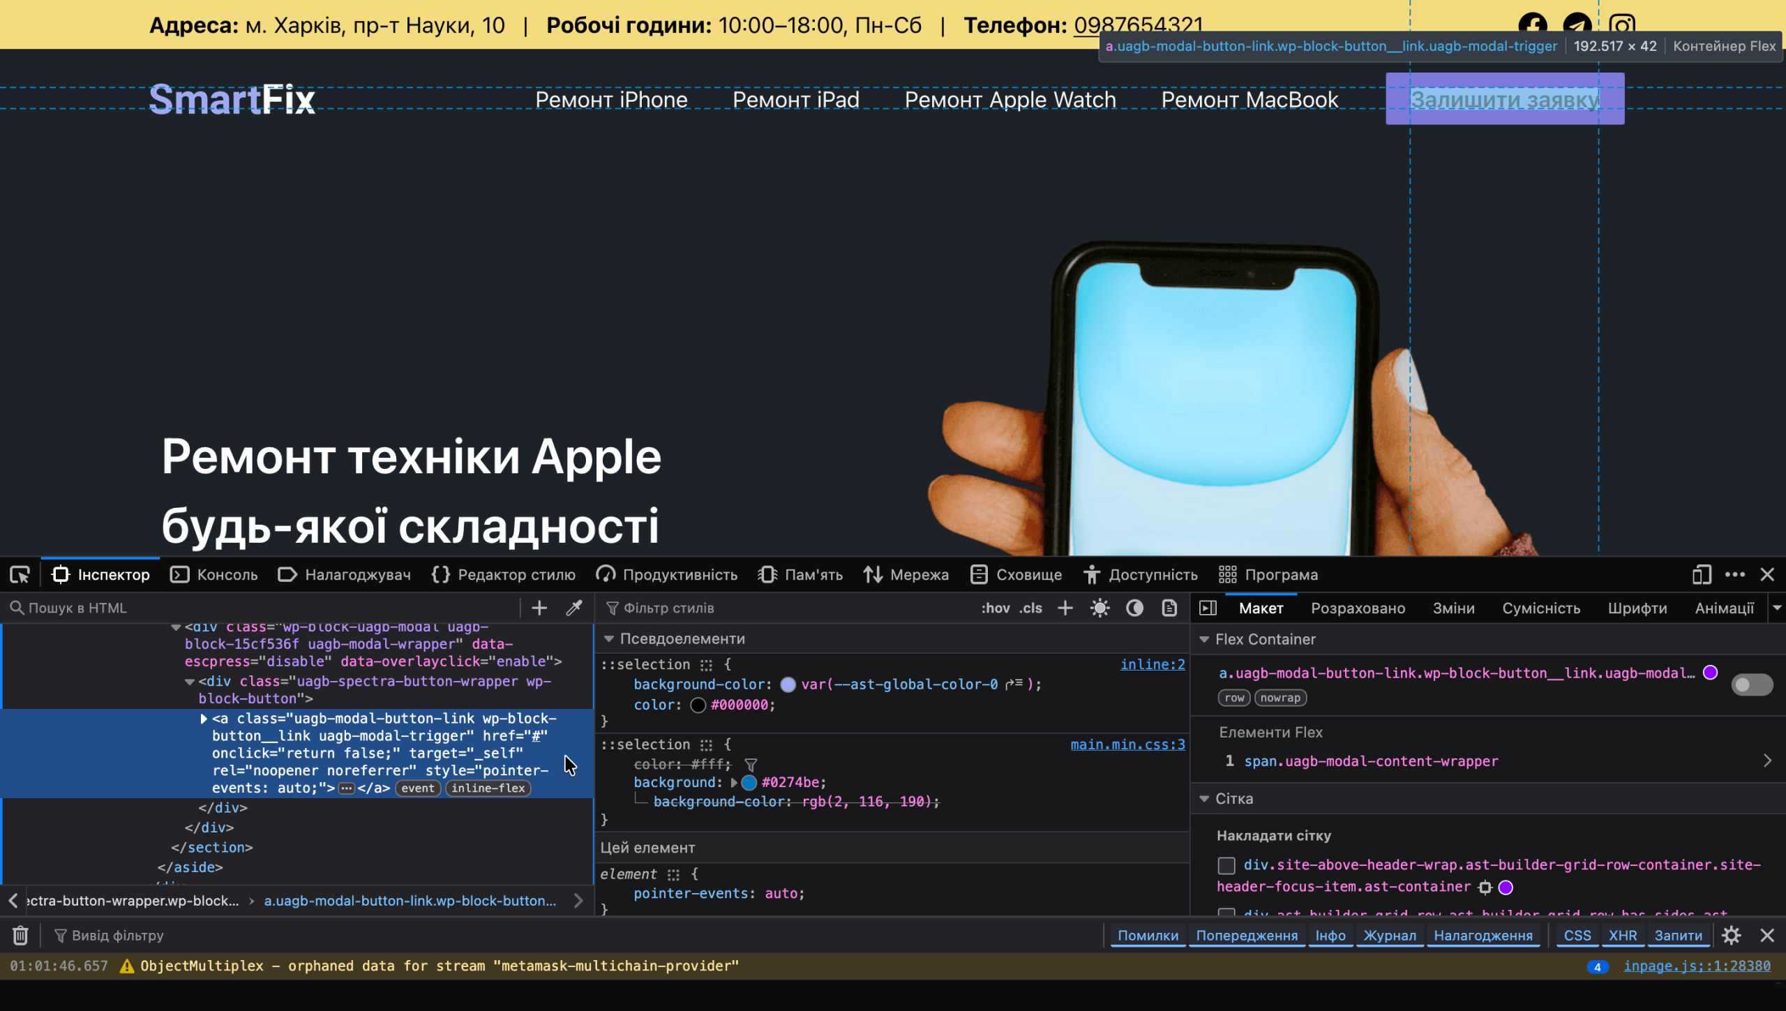Toggle the :hov pseudo-class panel
Viewport: 1786px width, 1011px height.
pos(995,608)
